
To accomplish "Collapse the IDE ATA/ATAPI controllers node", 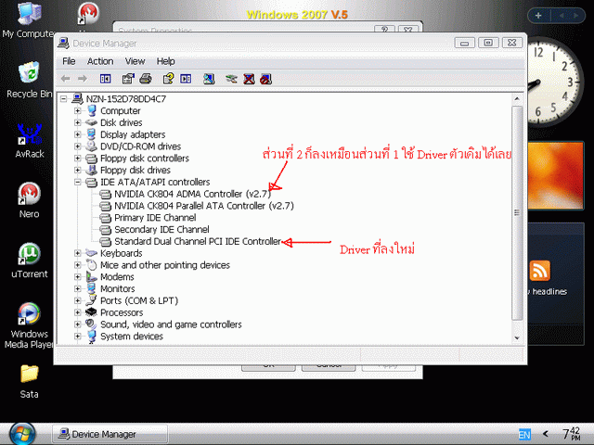I will (78, 182).
